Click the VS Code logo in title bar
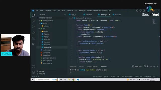Screen dimensions: 161x90 [x=33, y=10]
